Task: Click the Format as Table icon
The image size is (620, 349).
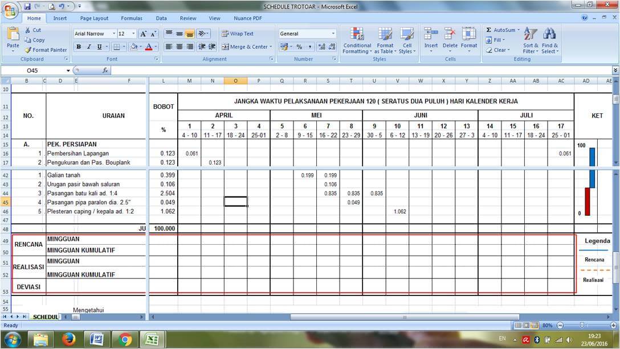Action: [x=385, y=39]
